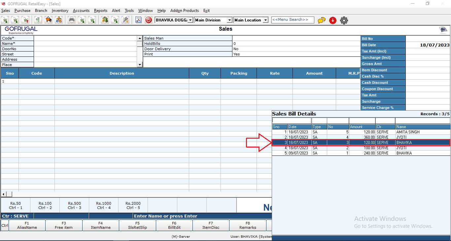Click the Rs.500 quick cash button
This screenshot has height=241, width=451.
pyautogui.click(x=74, y=205)
